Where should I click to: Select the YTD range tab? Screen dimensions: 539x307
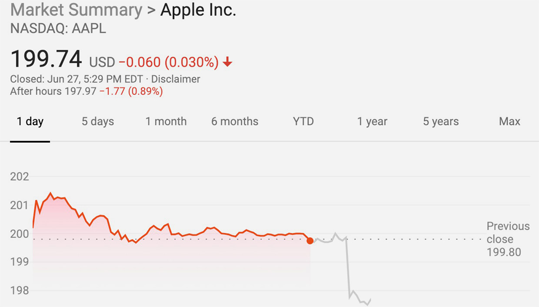click(x=303, y=122)
